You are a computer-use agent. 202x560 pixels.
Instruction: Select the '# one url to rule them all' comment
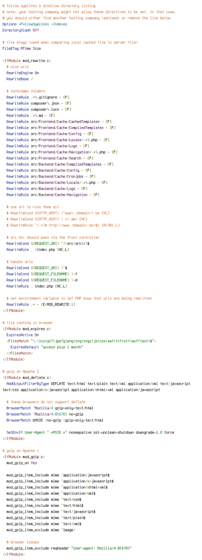tap(32, 207)
